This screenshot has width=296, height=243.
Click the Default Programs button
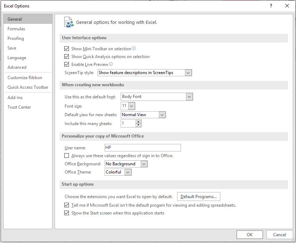(x=199, y=196)
